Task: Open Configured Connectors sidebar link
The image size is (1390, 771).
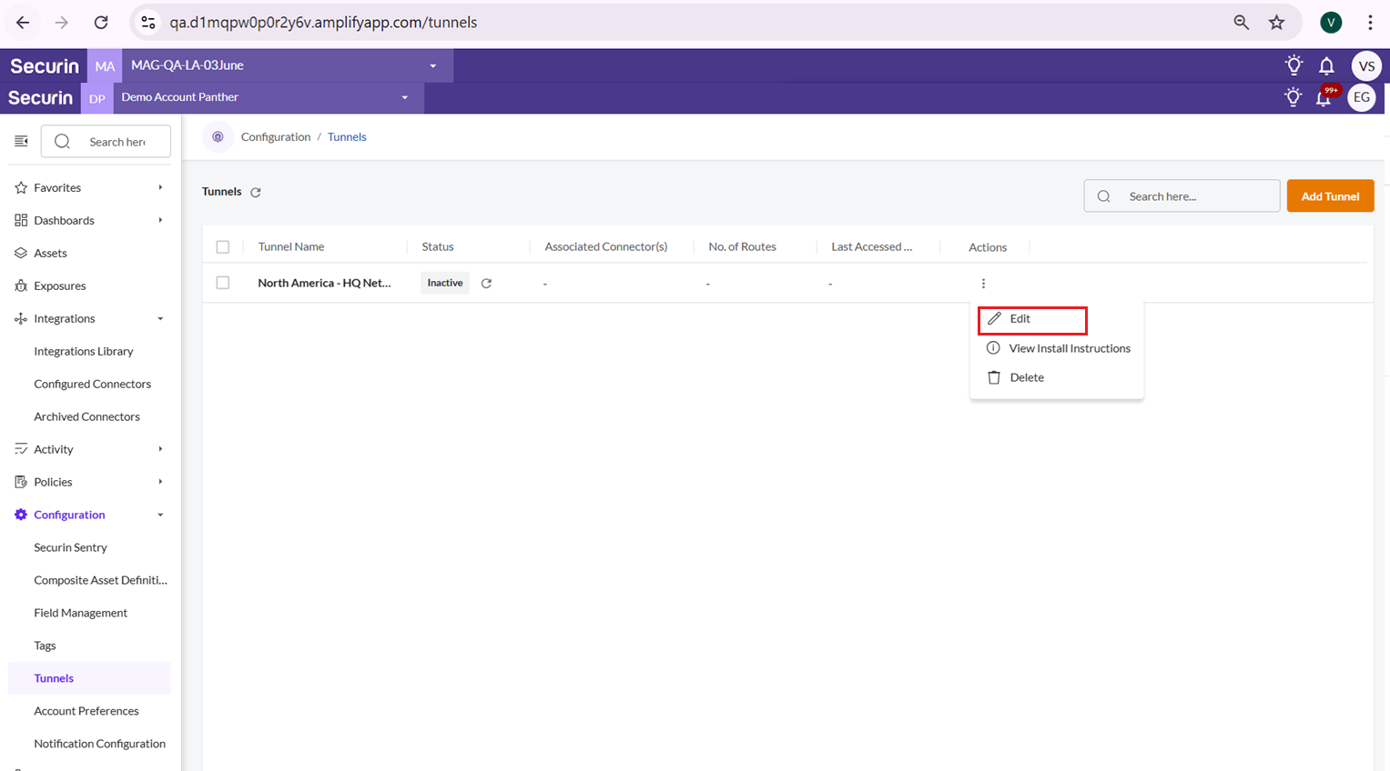Action: point(93,384)
